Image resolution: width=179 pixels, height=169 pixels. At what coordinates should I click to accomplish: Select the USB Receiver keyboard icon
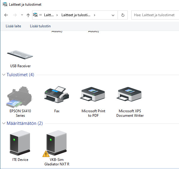tap(20, 55)
